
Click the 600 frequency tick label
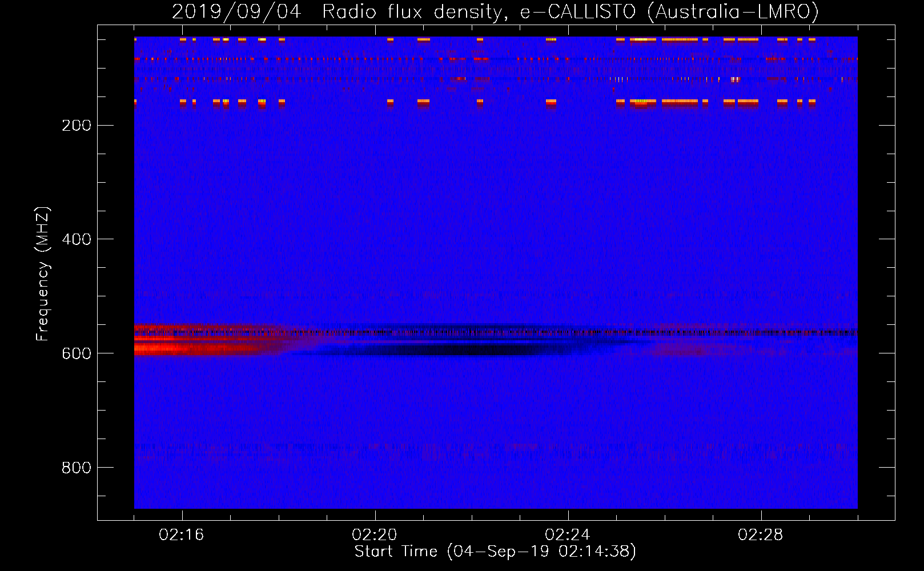pos(77,353)
